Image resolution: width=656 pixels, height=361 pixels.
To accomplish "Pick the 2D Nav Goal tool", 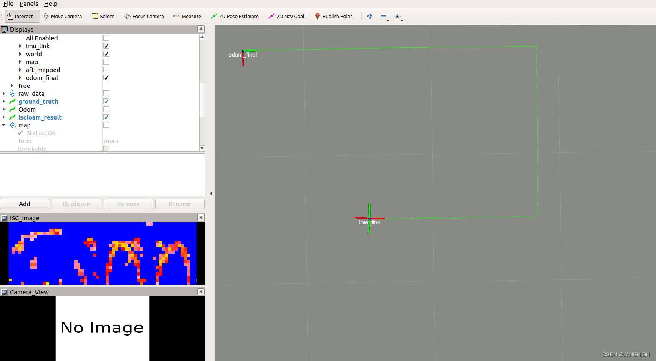I will pos(286,16).
